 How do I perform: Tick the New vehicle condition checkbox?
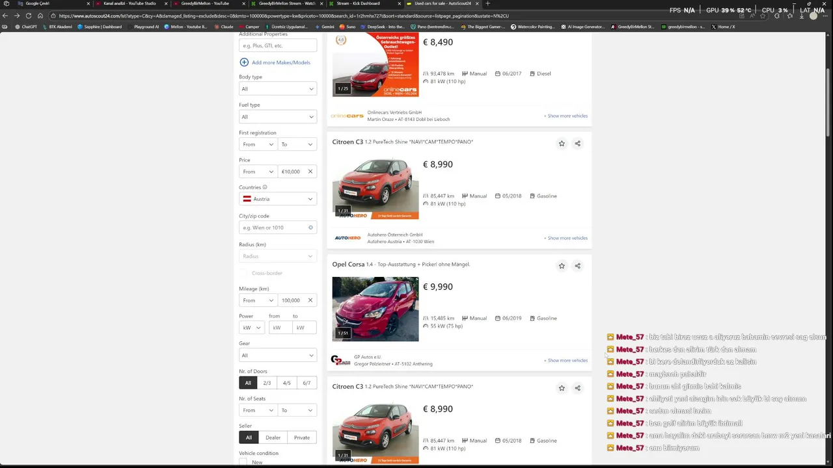[243, 462]
